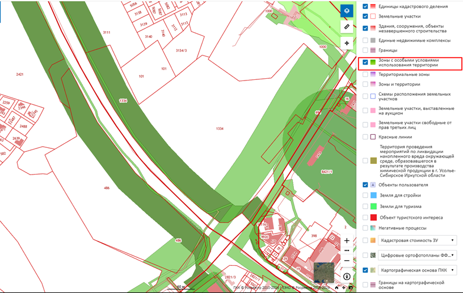
Task: Zoom out with the minus button
Action: (347, 261)
